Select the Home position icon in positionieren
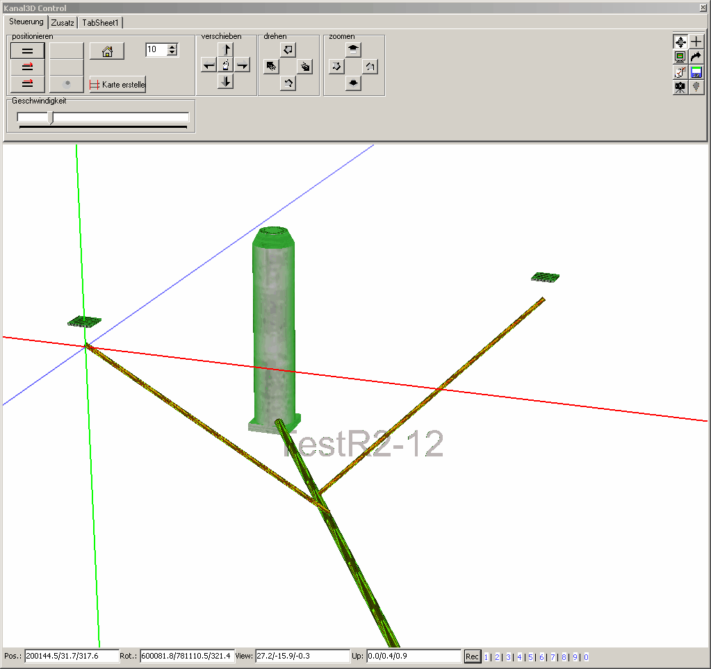Screen dimensions: 711x669 coord(106,51)
